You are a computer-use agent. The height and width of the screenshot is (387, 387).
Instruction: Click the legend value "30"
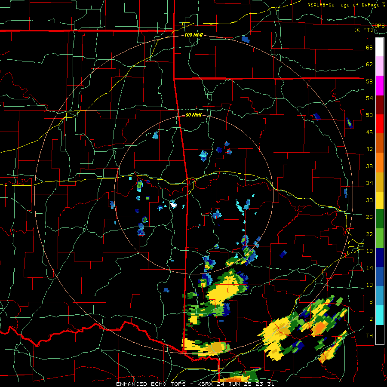(369, 200)
